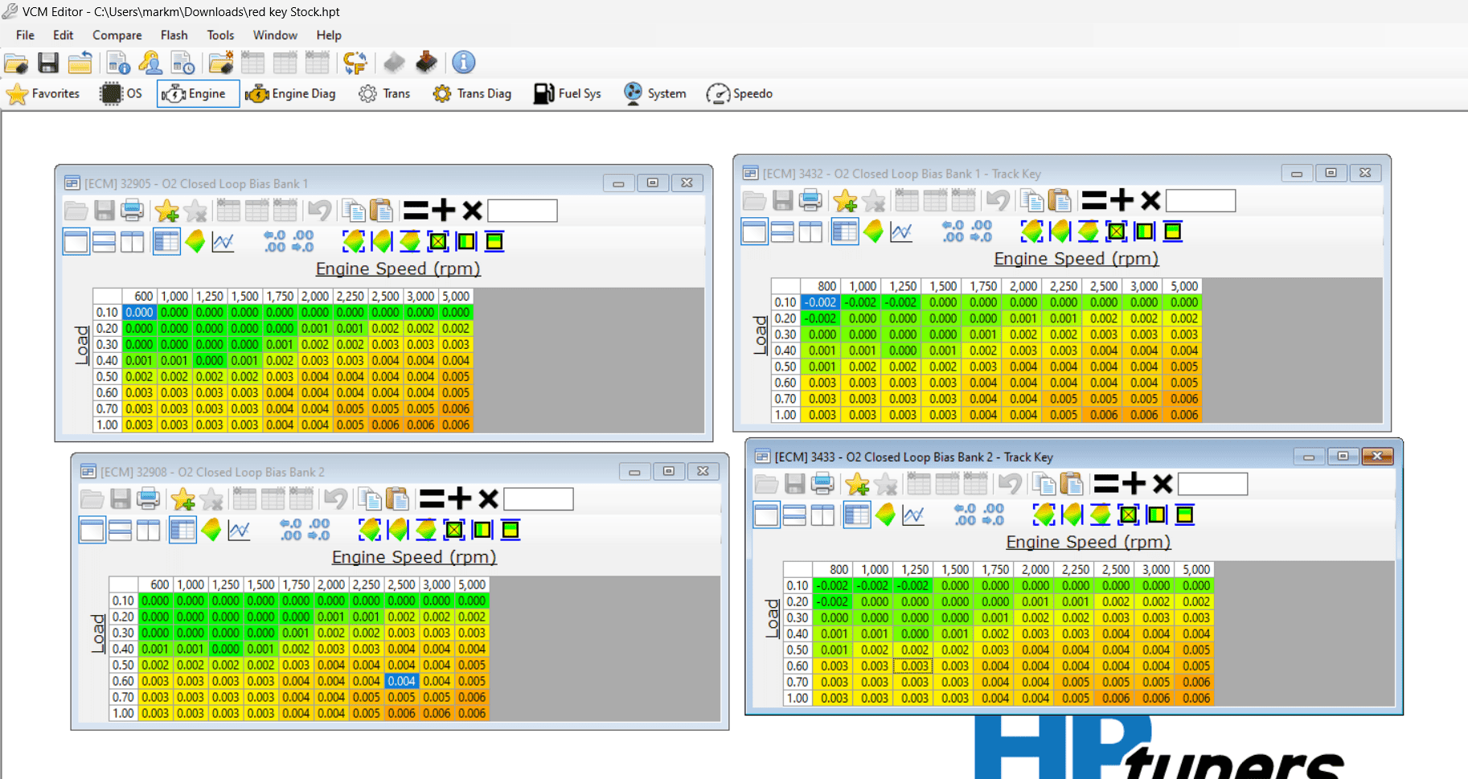The image size is (1468, 779).
Task: Click the equals operator in 3432 window
Action: (x=1093, y=200)
